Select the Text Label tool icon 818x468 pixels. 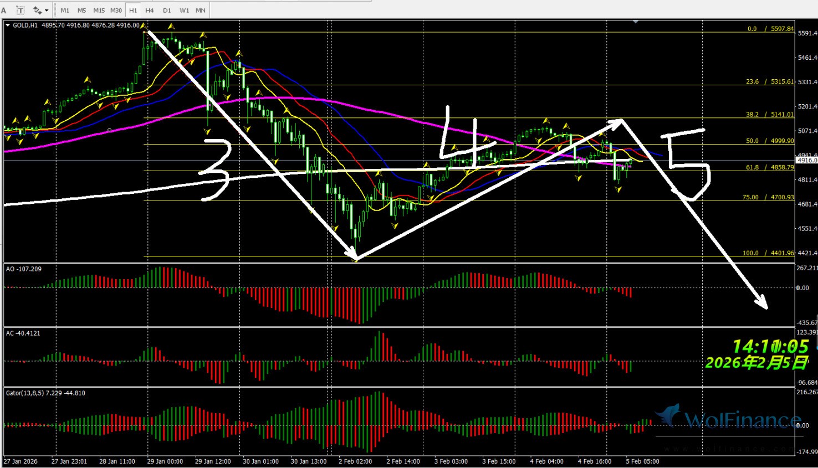click(x=21, y=11)
